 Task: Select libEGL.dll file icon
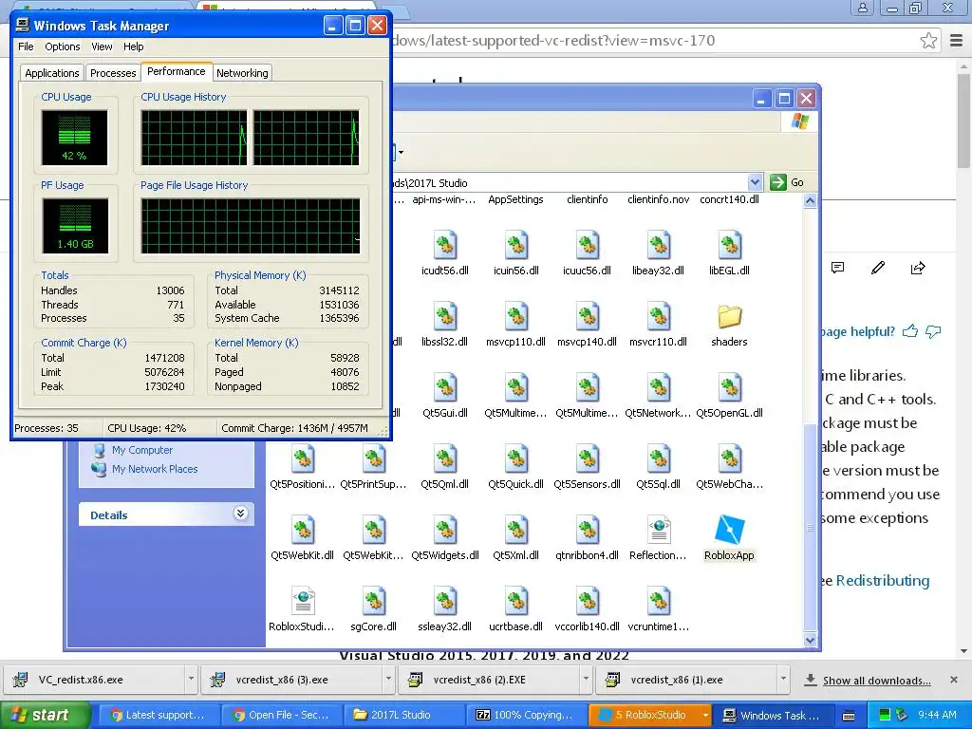tap(730, 246)
